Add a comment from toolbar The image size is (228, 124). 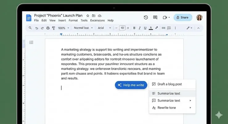point(169,28)
